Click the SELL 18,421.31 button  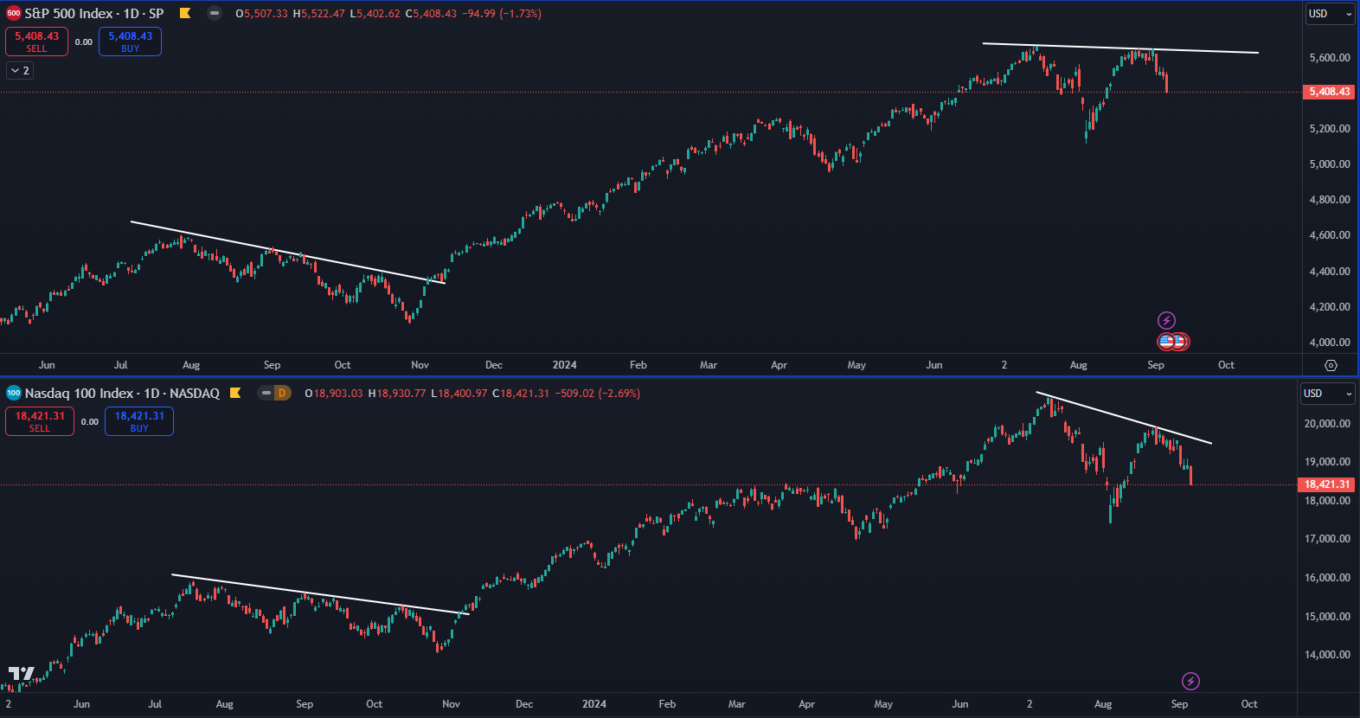click(x=40, y=421)
